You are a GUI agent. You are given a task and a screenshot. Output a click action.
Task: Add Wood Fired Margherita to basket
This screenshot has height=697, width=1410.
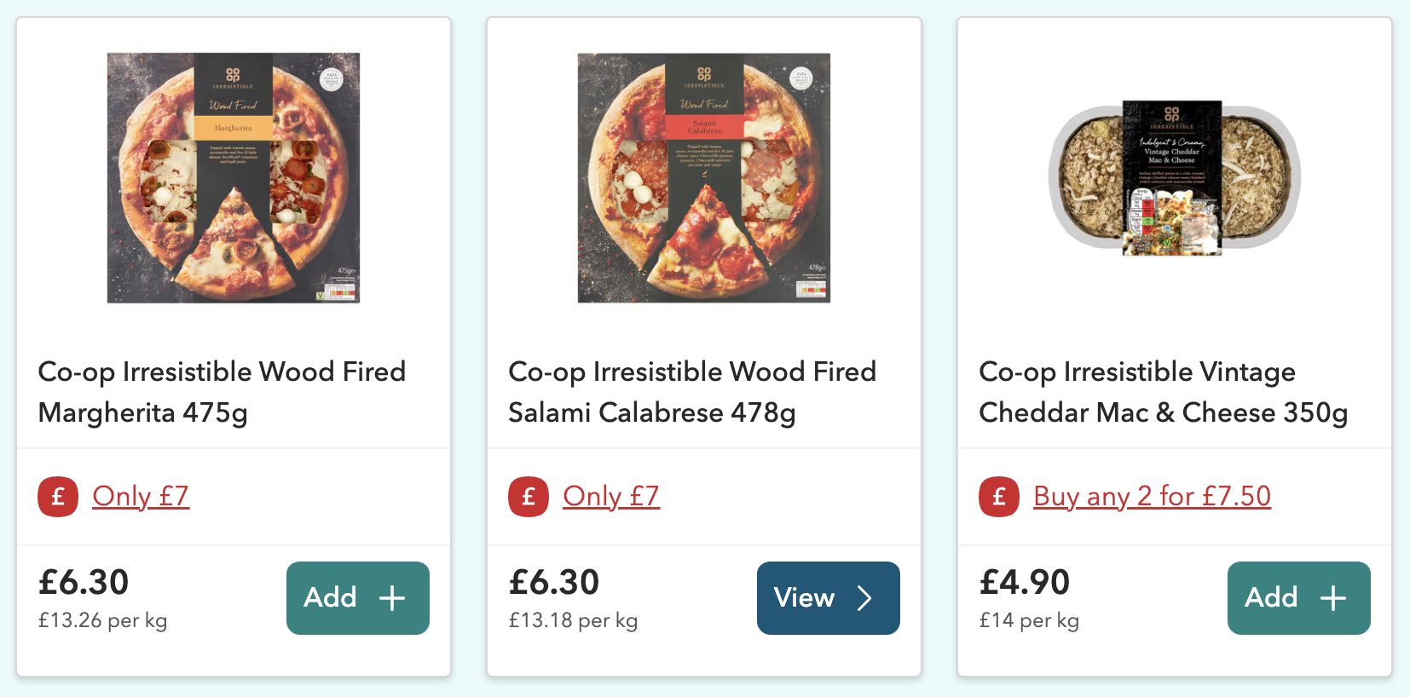pos(358,598)
